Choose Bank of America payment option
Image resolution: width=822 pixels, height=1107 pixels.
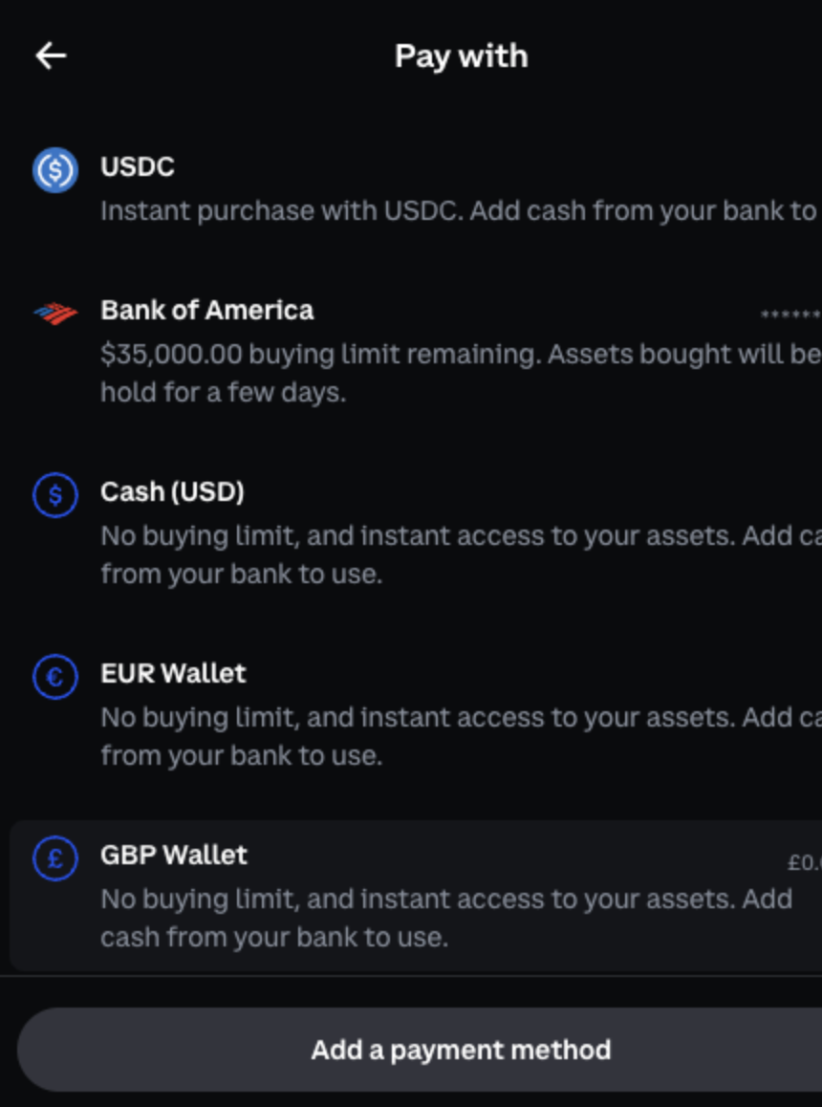pos(416,351)
